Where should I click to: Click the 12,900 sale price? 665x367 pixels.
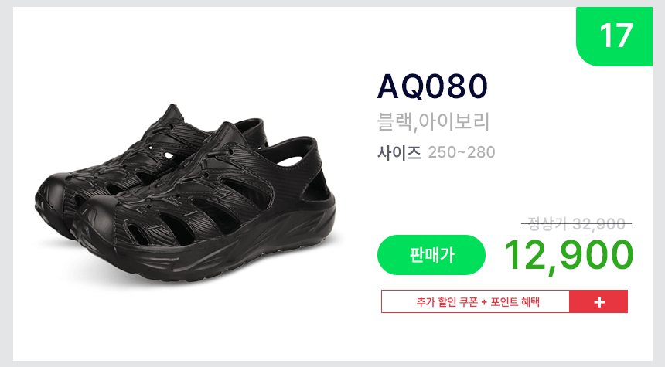[x=568, y=255]
